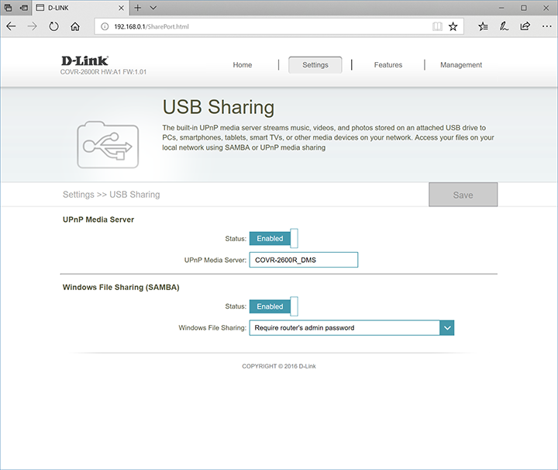558x470 pixels.
Task: Click the browser refresh icon
Action: point(53,26)
